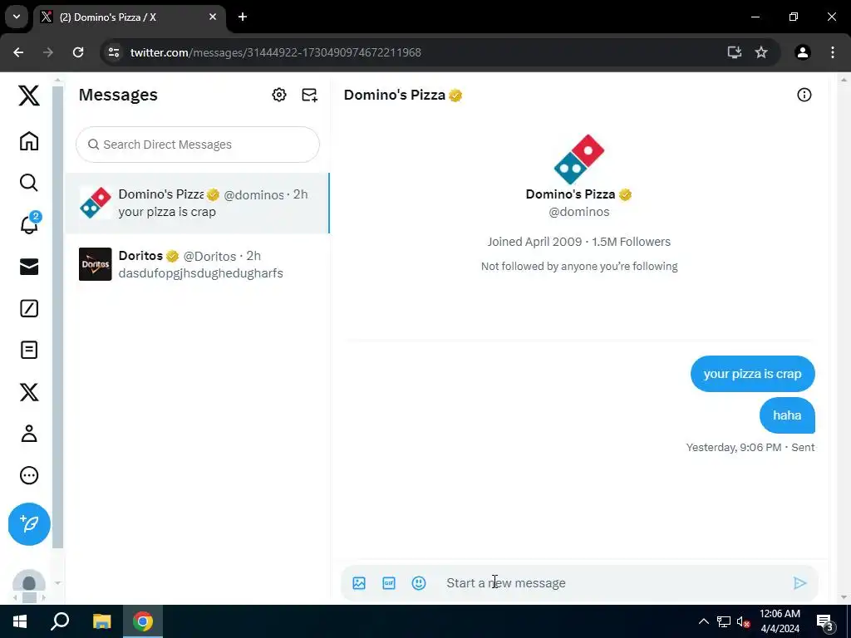Select the Doritos conversation row
851x638 pixels.
tap(197, 264)
